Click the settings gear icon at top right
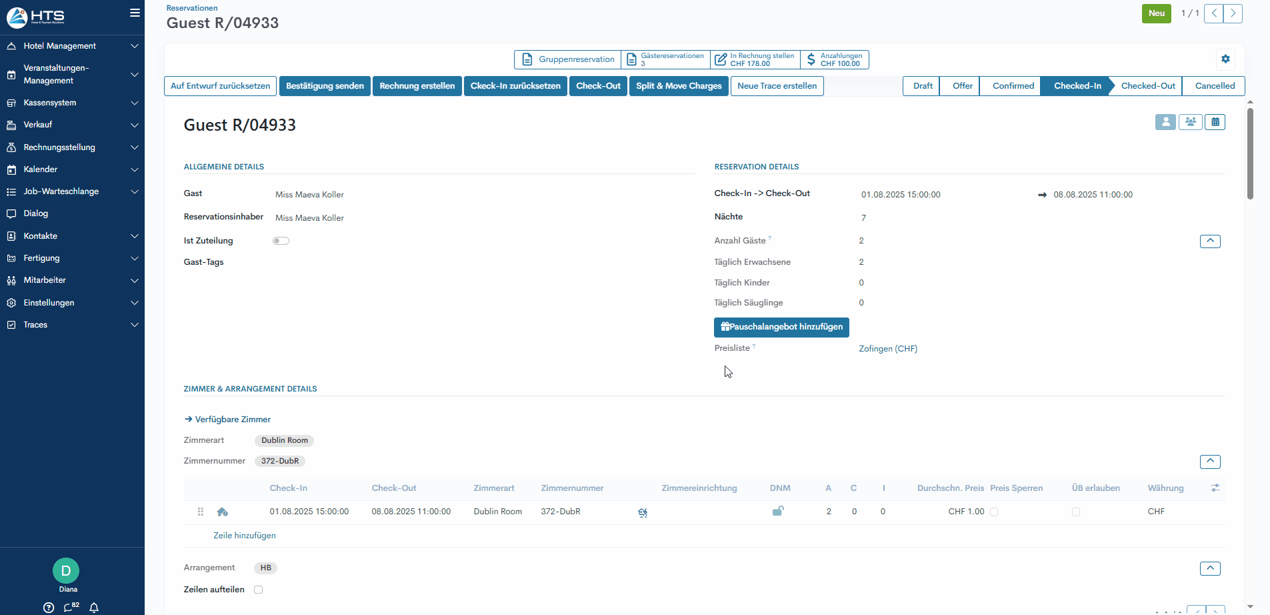 (x=1225, y=59)
